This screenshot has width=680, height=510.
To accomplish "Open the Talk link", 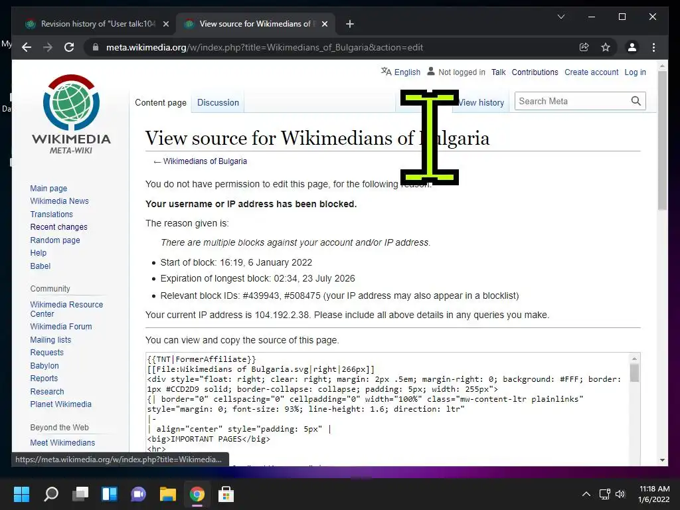I will [498, 72].
